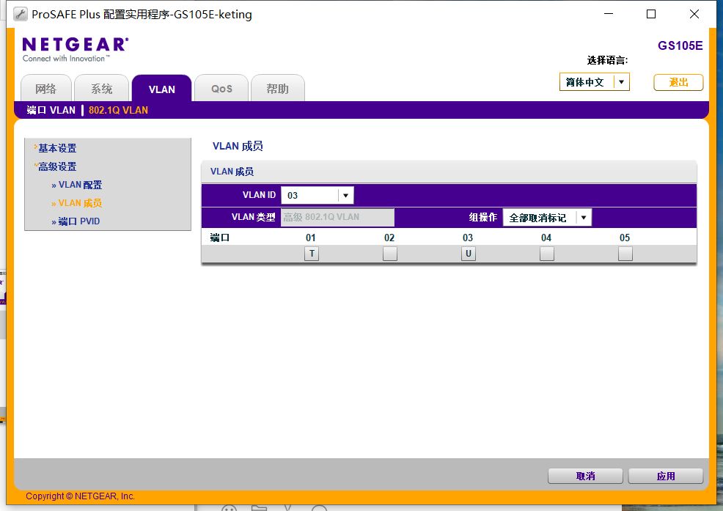Click the wrench app icon in title bar
Screen dimensions: 723x511
(x=20, y=15)
